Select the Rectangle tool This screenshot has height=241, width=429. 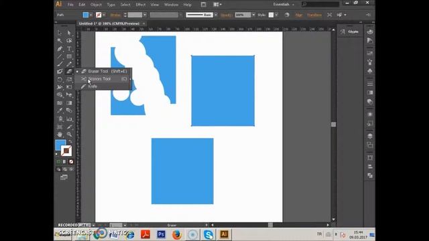point(69,56)
